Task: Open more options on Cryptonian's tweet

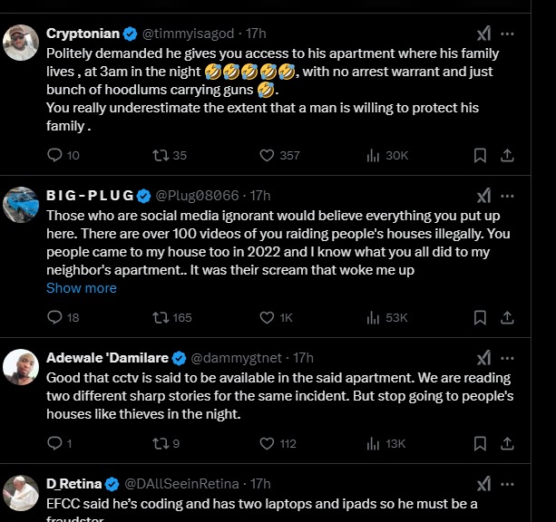Action: point(508,34)
